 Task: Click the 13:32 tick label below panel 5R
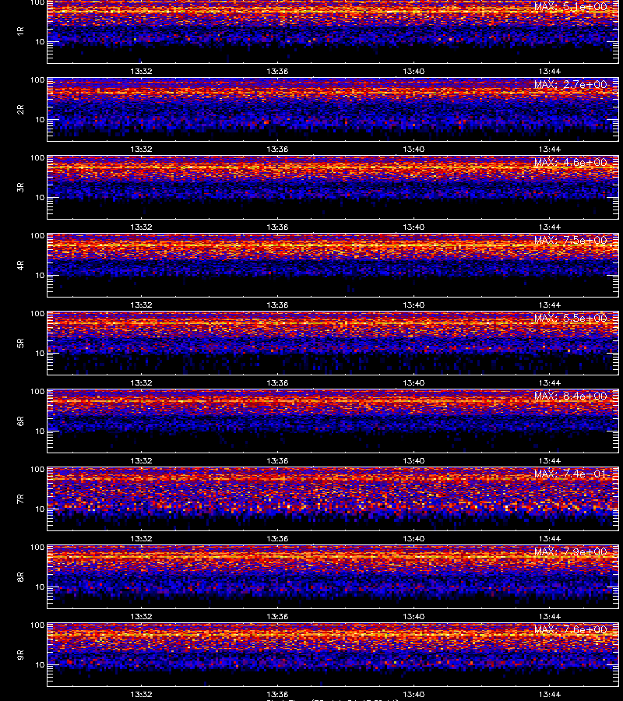click(141, 382)
